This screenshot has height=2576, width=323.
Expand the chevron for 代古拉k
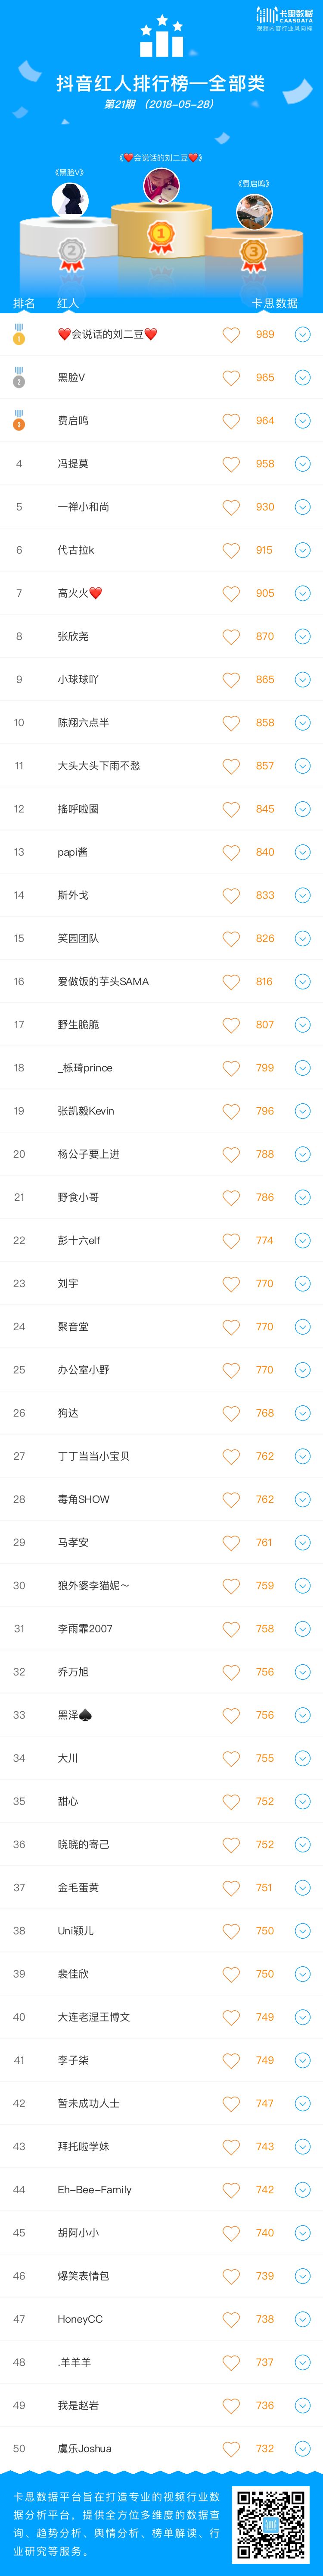(x=302, y=550)
